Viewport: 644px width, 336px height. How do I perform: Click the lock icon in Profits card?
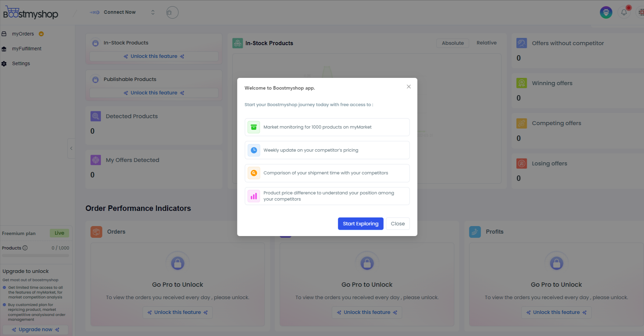pyautogui.click(x=556, y=263)
